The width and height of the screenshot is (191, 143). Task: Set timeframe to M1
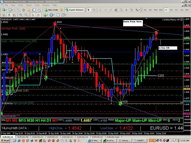(145, 10)
